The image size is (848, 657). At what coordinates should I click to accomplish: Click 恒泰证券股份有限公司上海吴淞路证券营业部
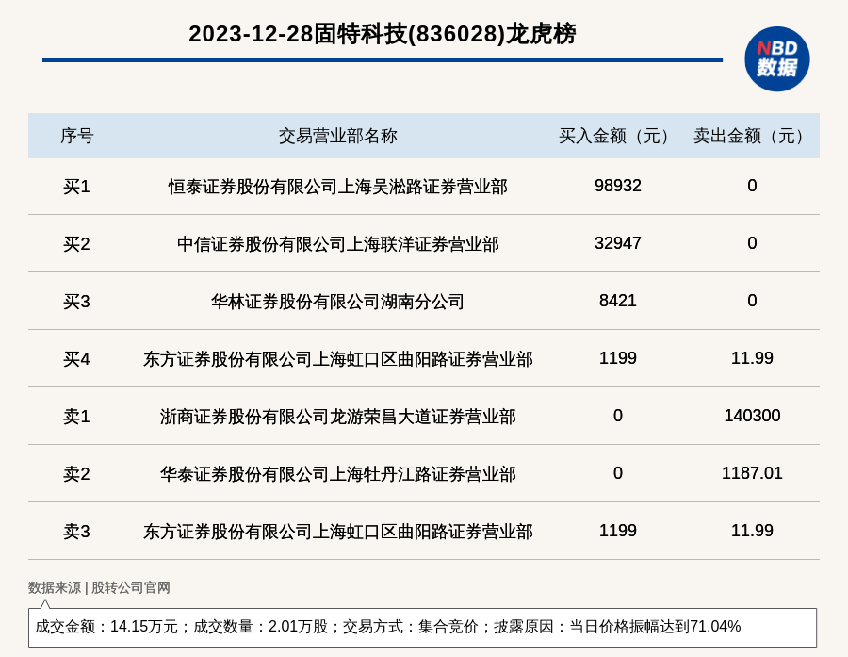pyautogui.click(x=338, y=187)
